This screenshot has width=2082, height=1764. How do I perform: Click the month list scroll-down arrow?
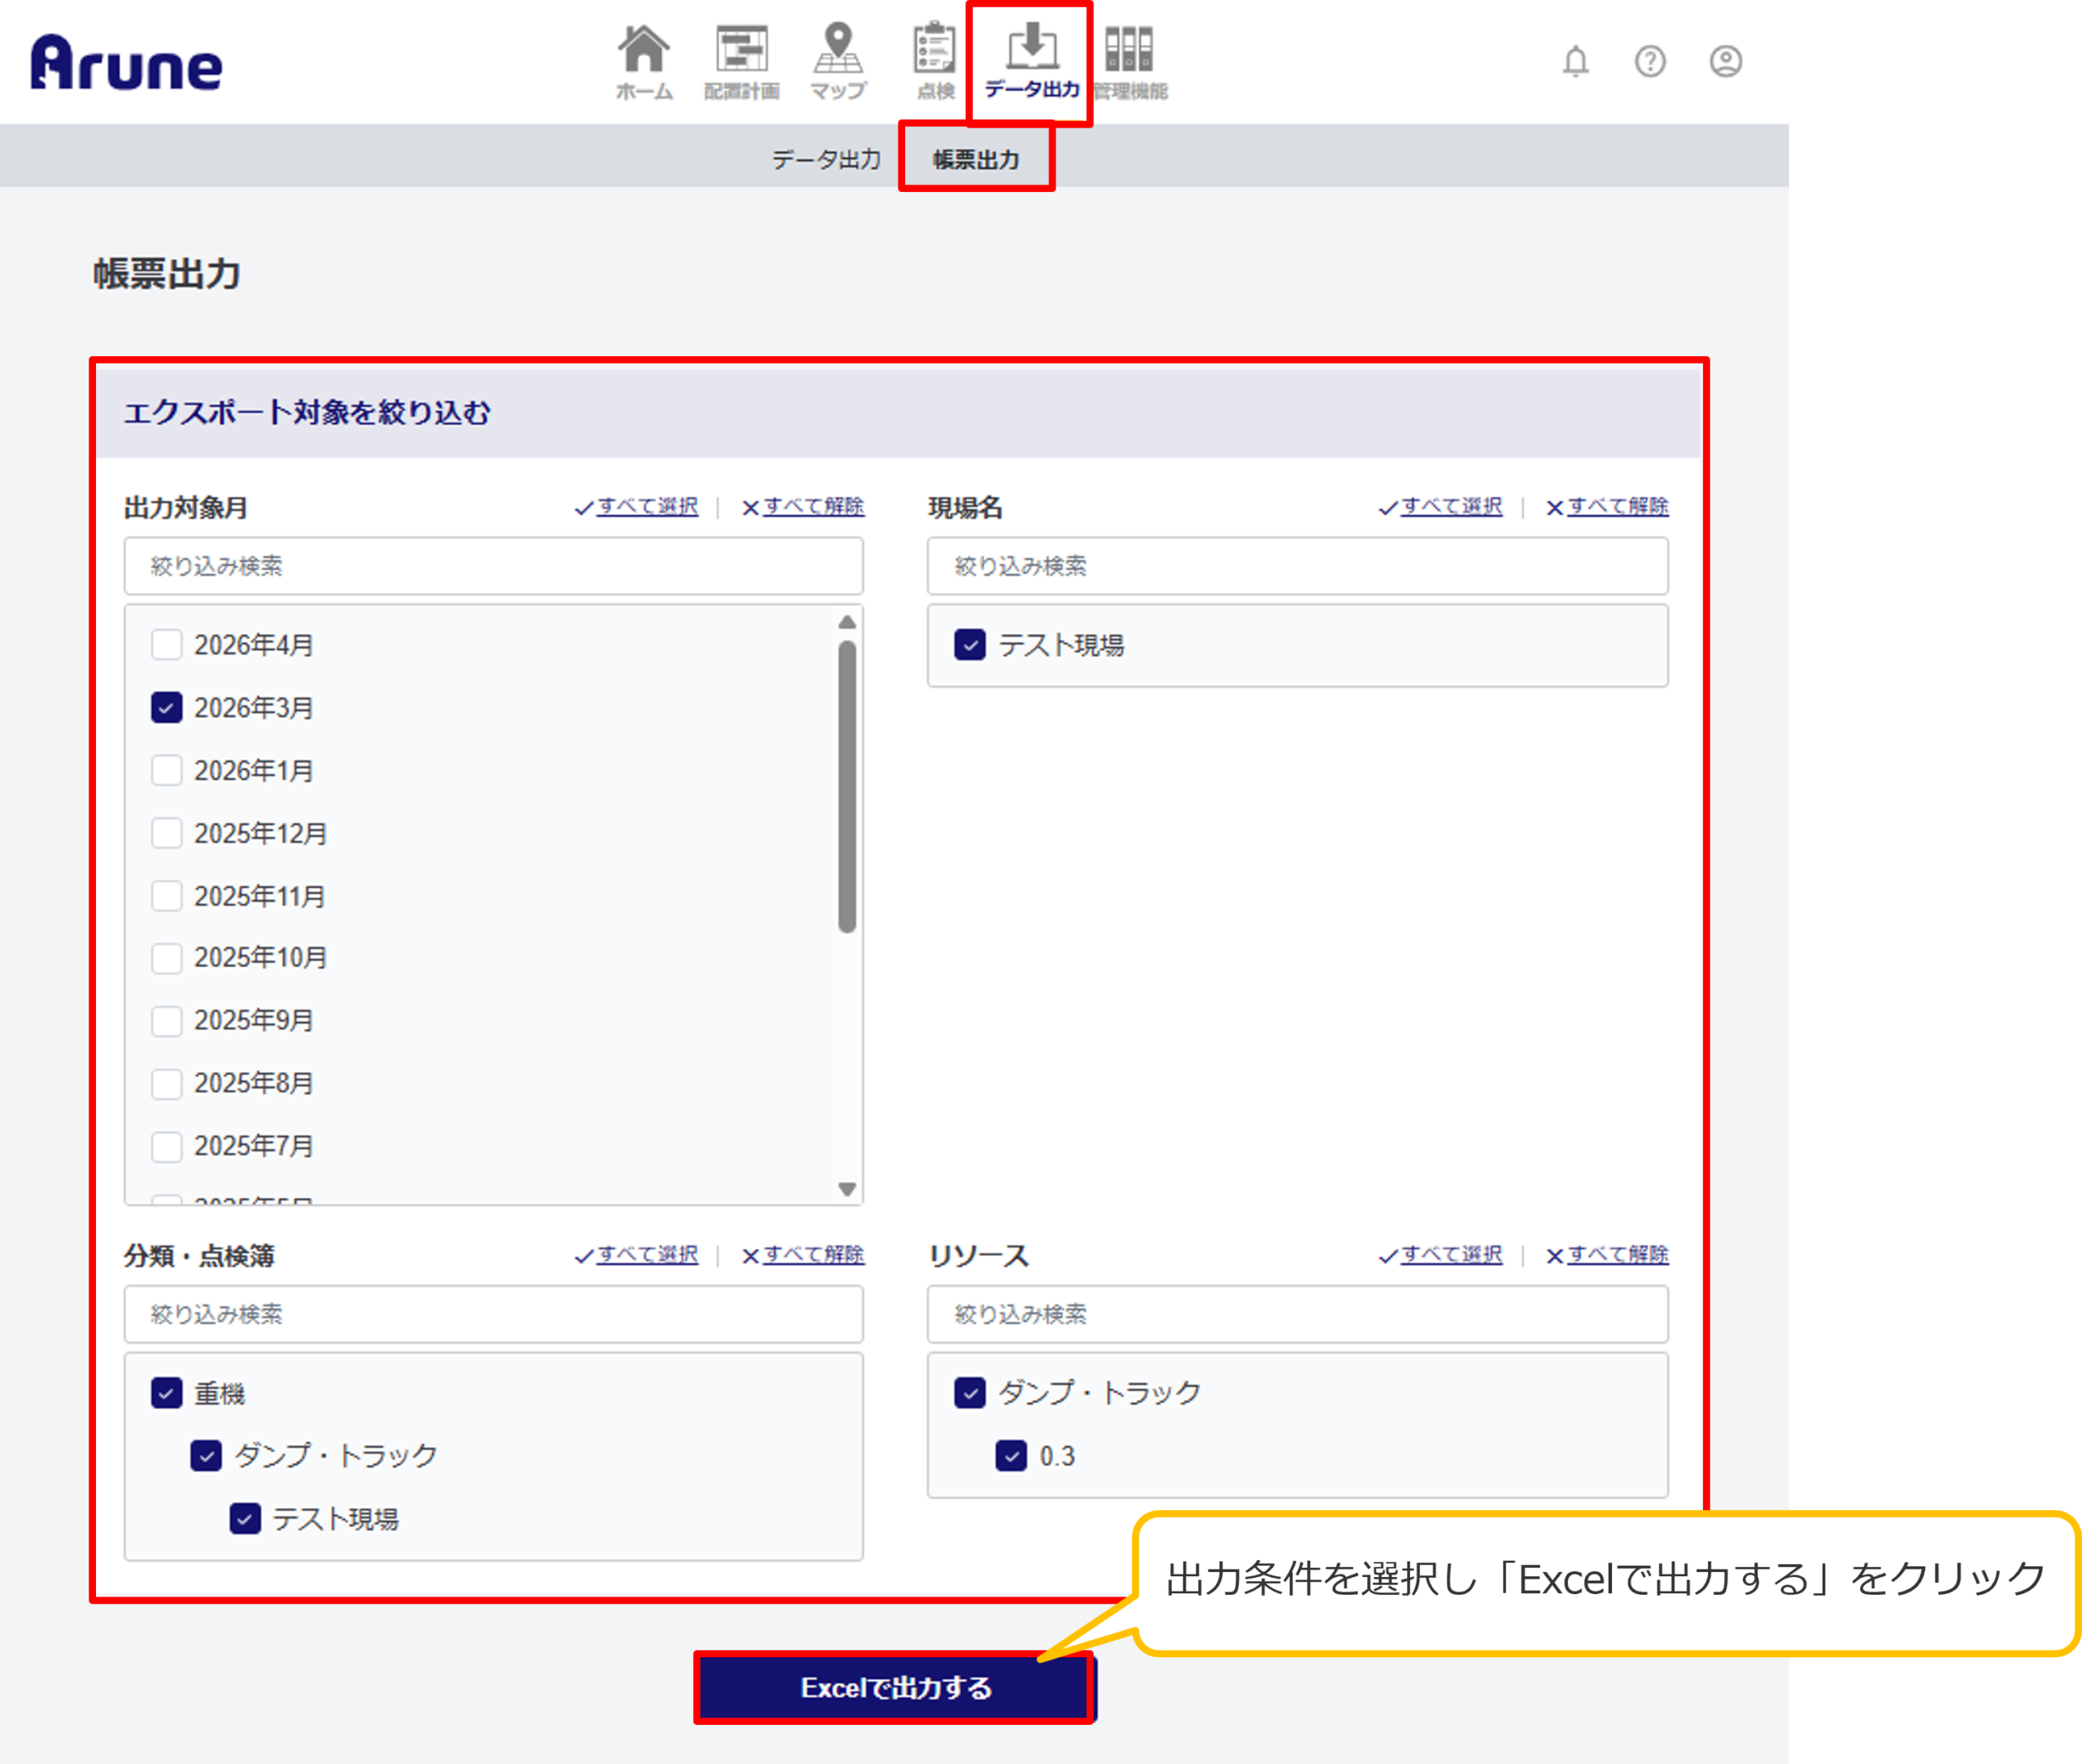pyautogui.click(x=847, y=1189)
